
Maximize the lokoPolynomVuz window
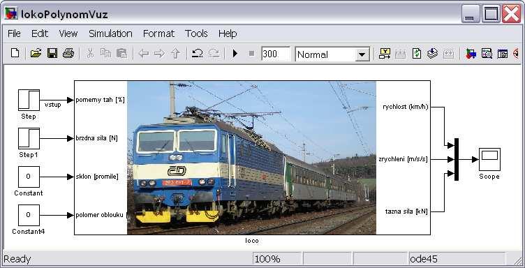491,14
